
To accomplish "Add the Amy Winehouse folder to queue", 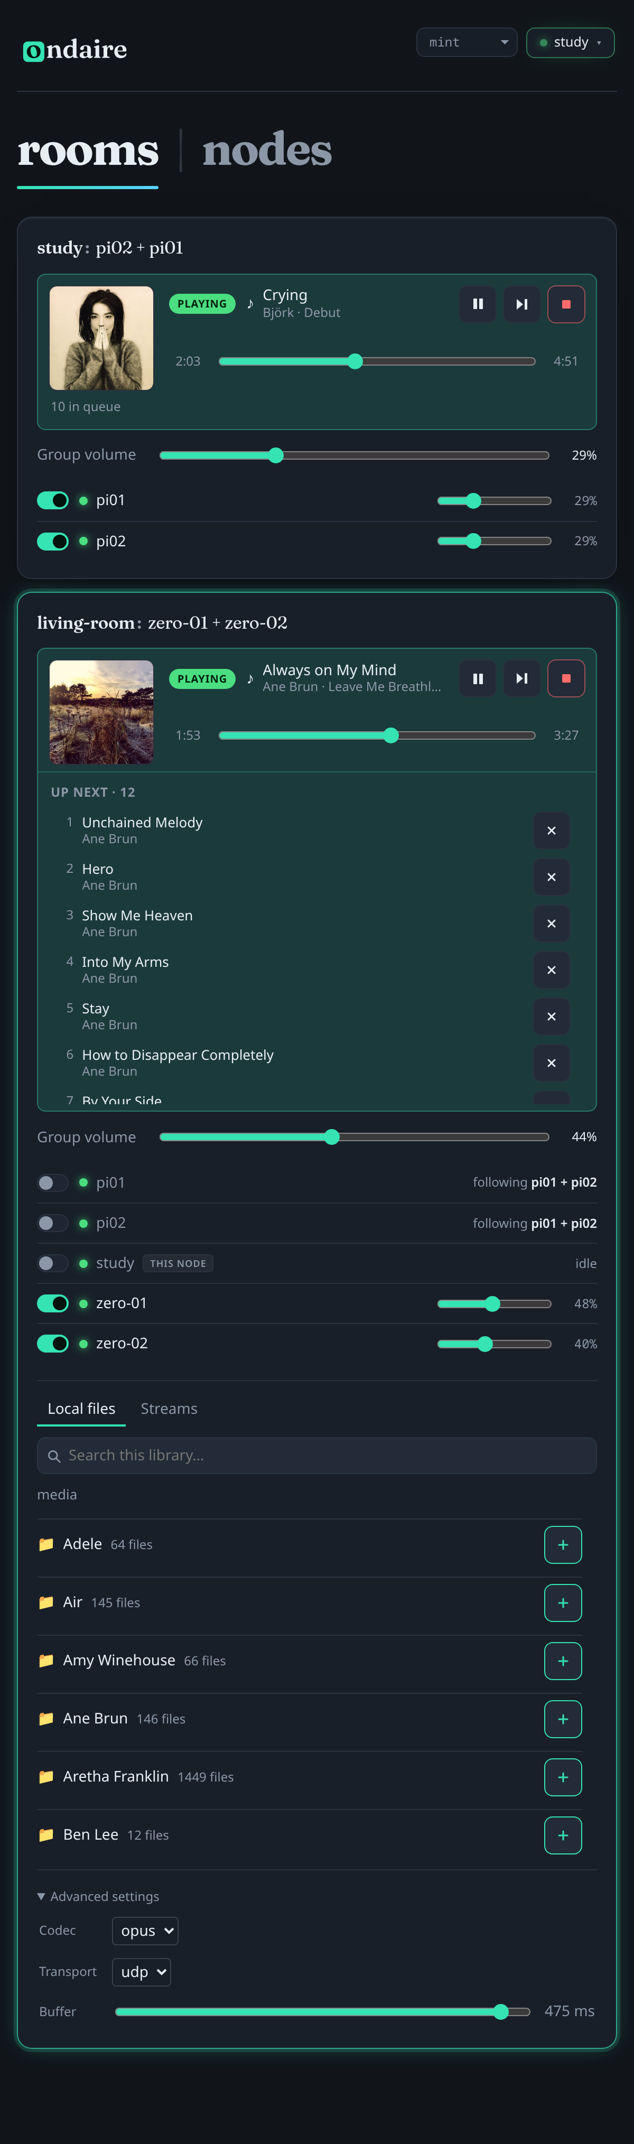I will (x=563, y=1661).
